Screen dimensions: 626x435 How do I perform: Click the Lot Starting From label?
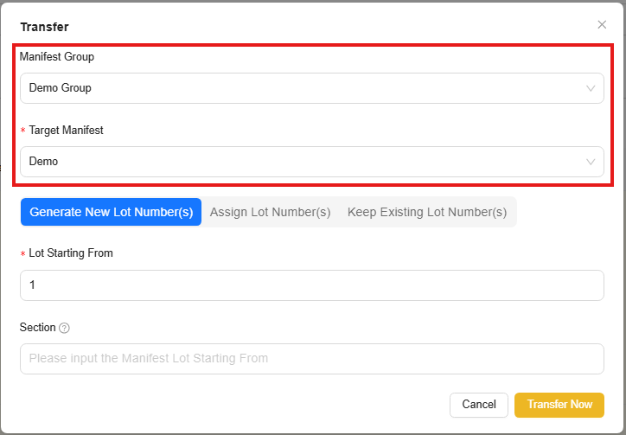[x=71, y=253]
